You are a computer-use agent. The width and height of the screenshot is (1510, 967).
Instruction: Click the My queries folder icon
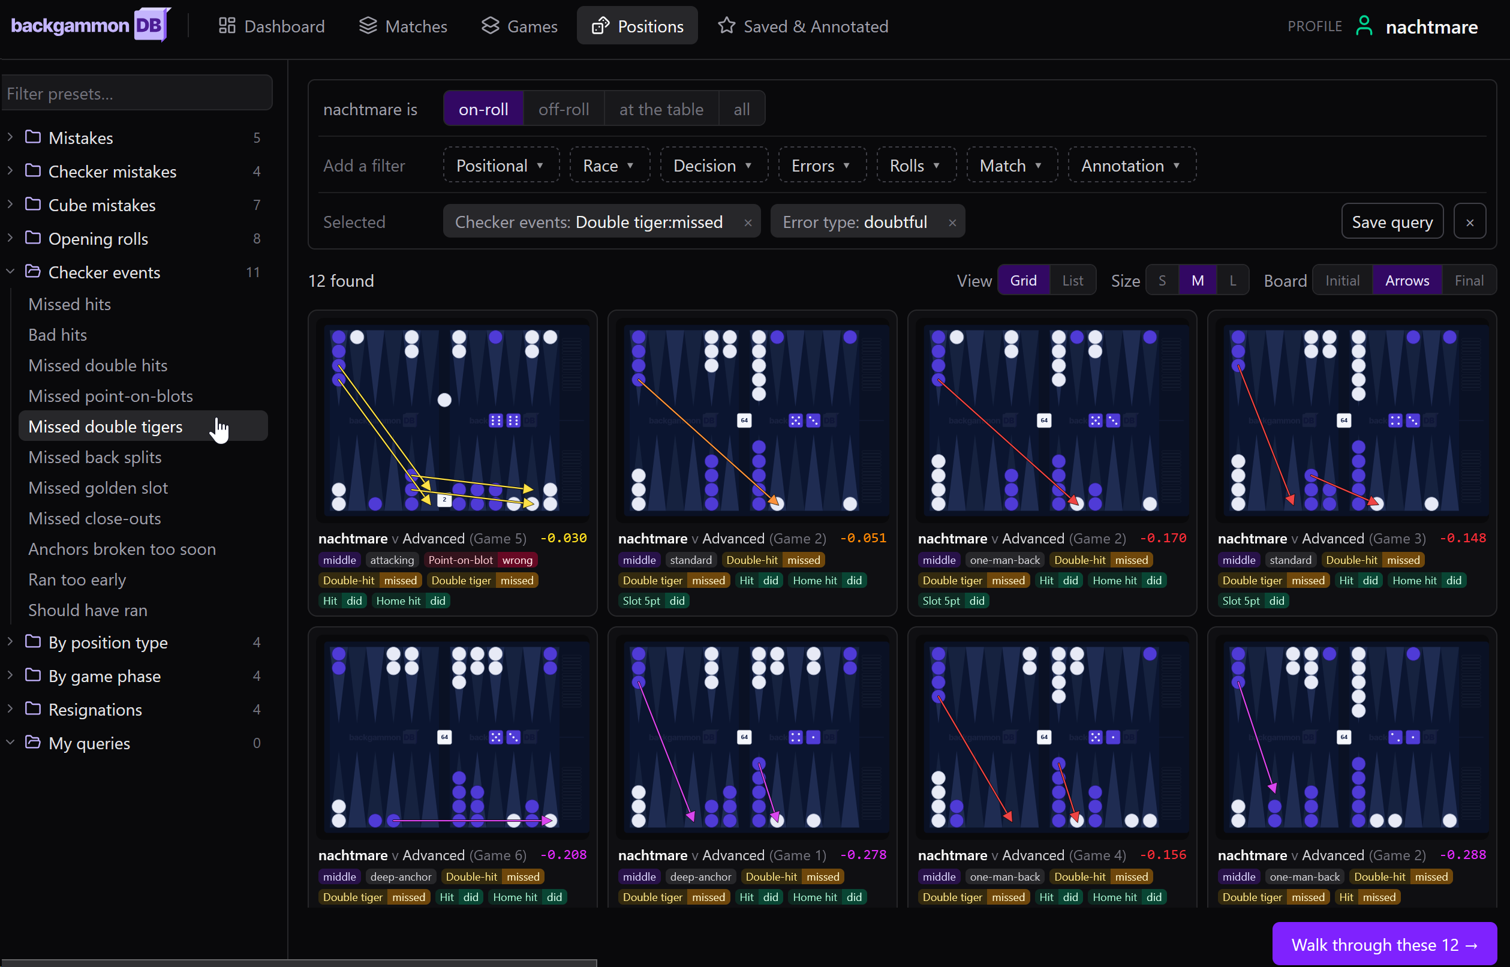(32, 742)
